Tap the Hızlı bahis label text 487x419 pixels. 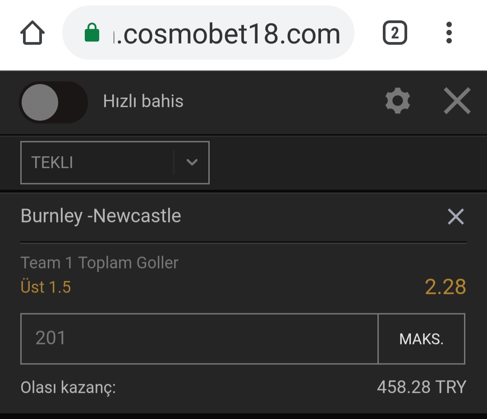pos(143,101)
